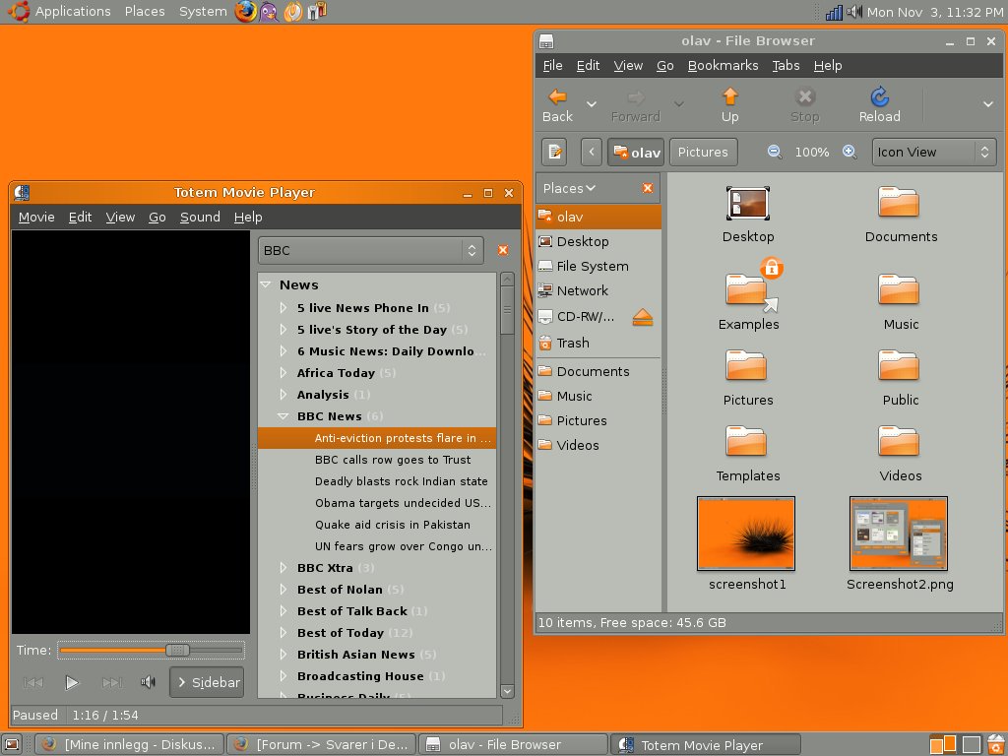This screenshot has width=1008, height=756.
Task: Close the Places sidebar pane
Action: point(648,188)
